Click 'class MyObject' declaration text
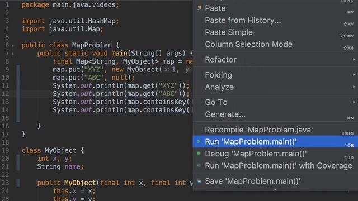The image size is (358, 201). [x=49, y=150]
